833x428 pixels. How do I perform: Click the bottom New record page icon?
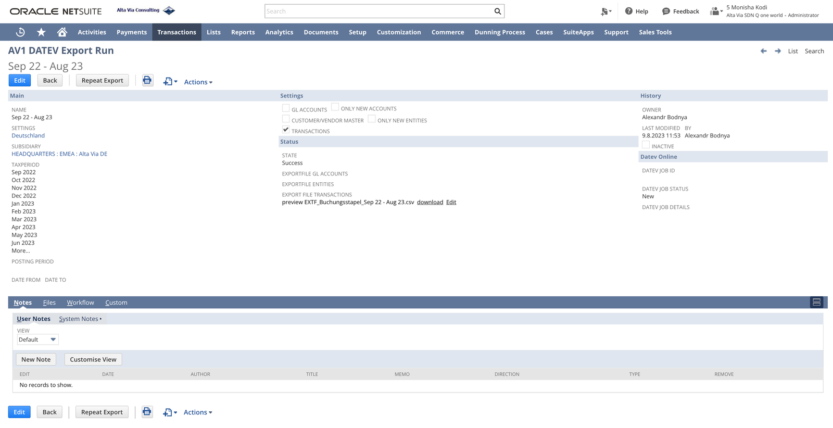tap(170, 412)
